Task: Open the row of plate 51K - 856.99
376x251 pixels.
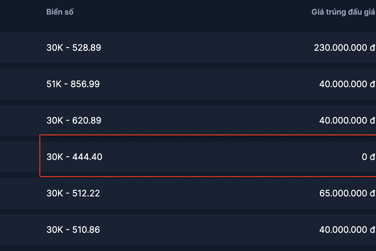Action: click(x=193, y=84)
